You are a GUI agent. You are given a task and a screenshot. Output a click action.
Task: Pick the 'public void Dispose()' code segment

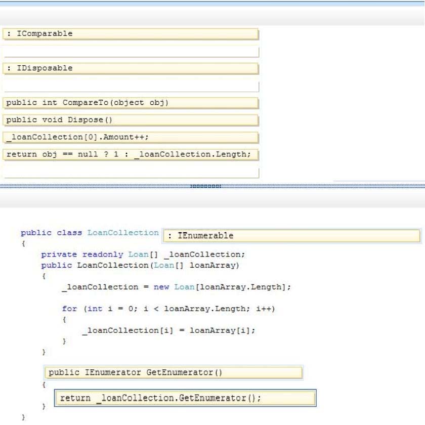click(131, 120)
